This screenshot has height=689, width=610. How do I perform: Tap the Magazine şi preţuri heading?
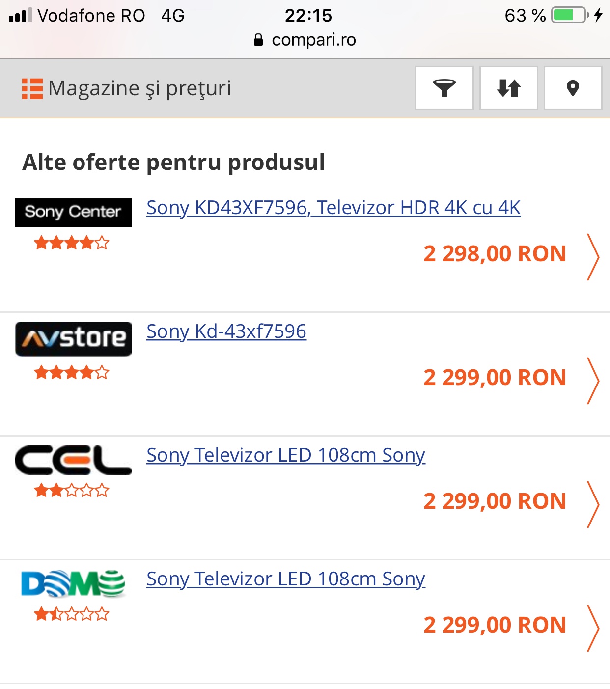(139, 89)
